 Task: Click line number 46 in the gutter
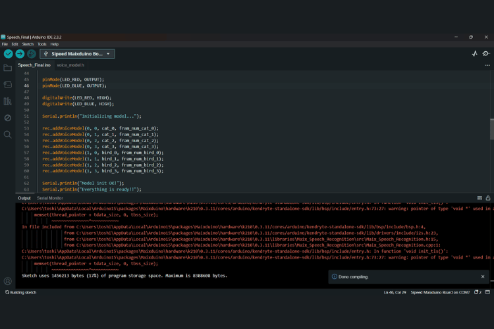click(x=26, y=86)
